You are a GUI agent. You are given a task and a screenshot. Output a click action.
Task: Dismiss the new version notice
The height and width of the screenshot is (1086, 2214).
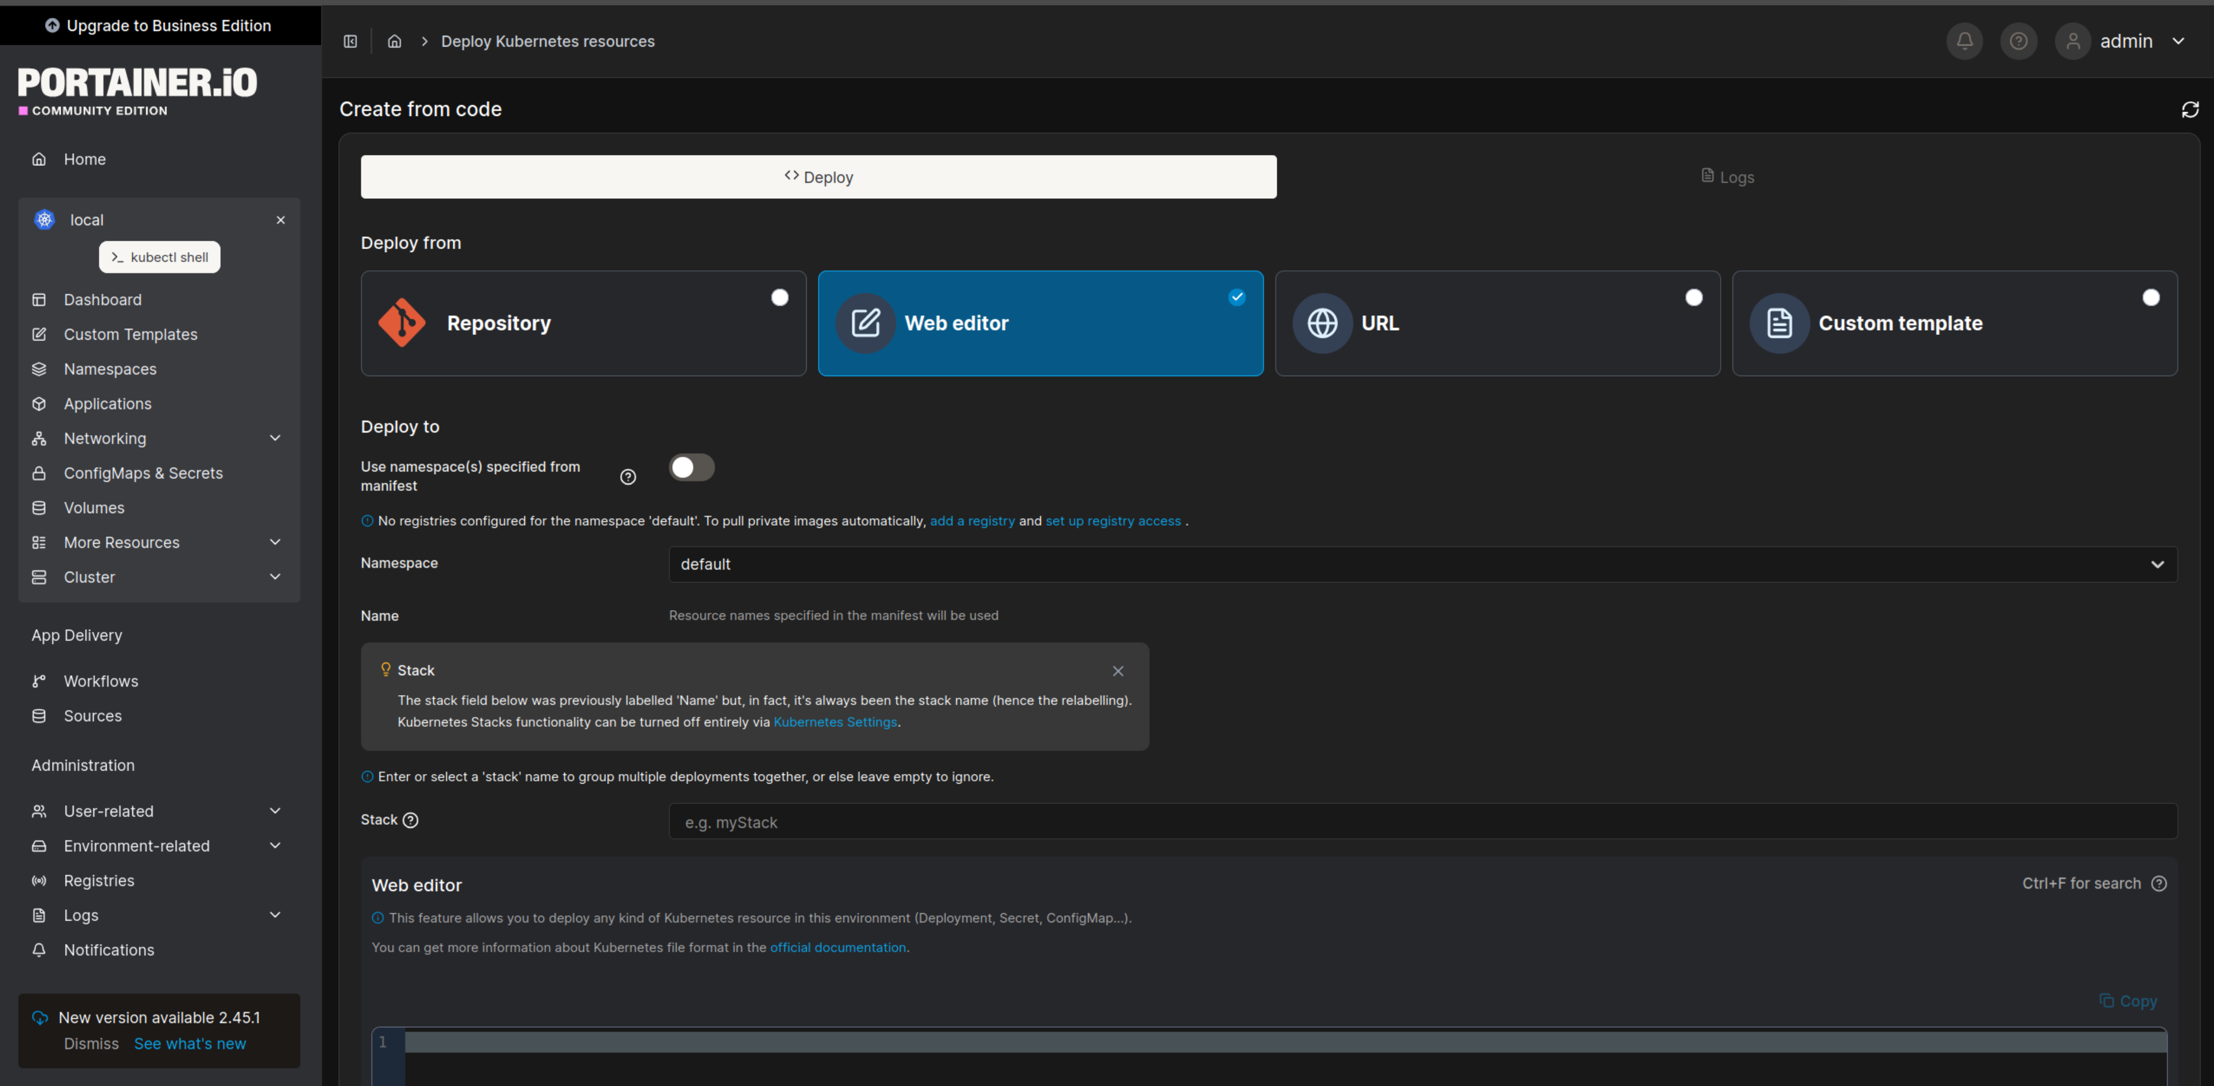click(91, 1044)
